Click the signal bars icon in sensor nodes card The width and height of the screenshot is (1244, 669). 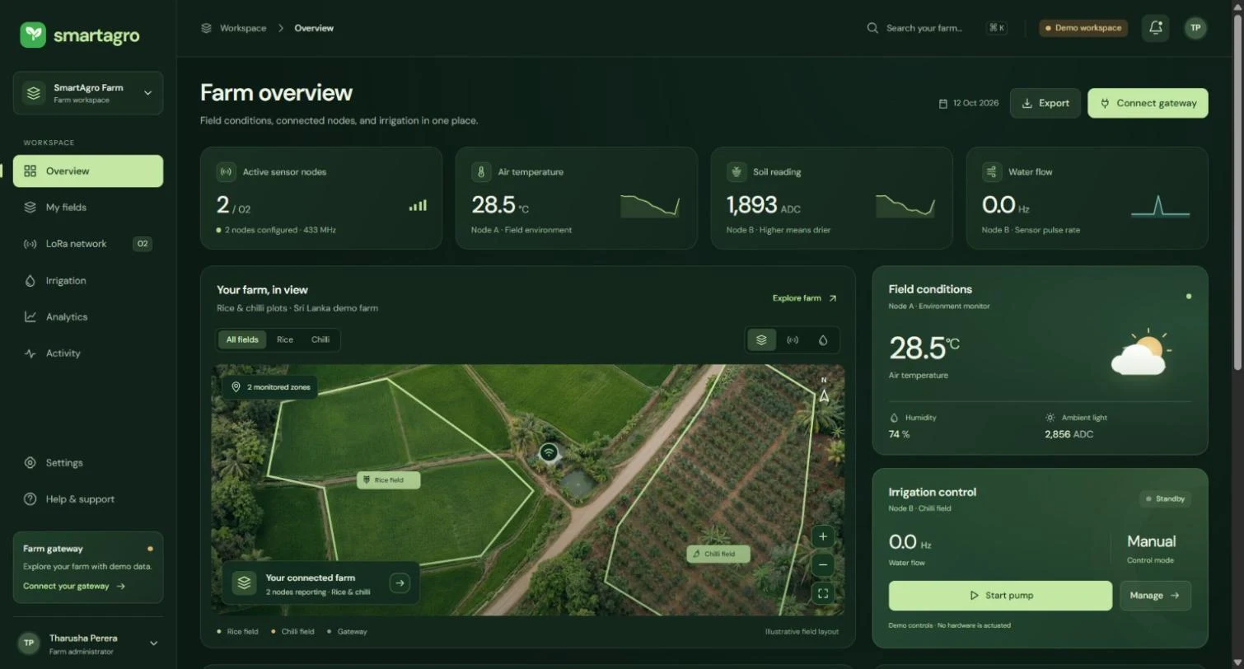coord(418,205)
